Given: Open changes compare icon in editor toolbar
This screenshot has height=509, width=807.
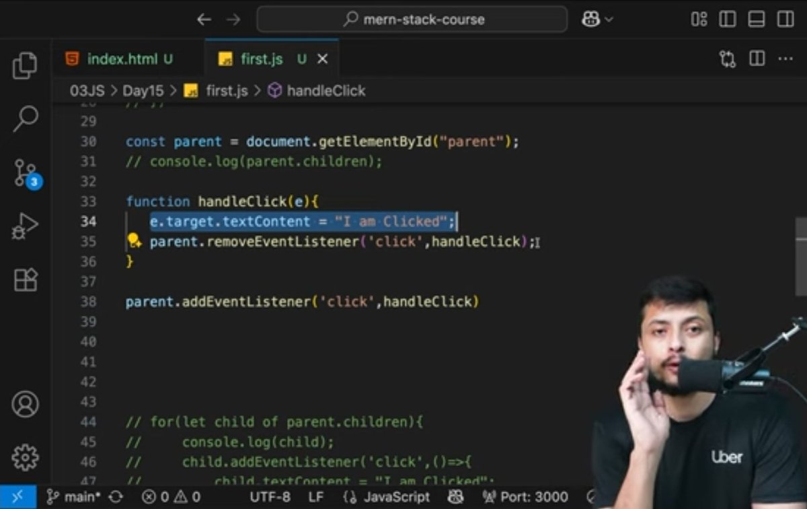Looking at the screenshot, I should coord(728,59).
